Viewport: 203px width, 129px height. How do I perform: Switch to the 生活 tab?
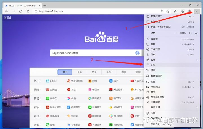click(80, 72)
